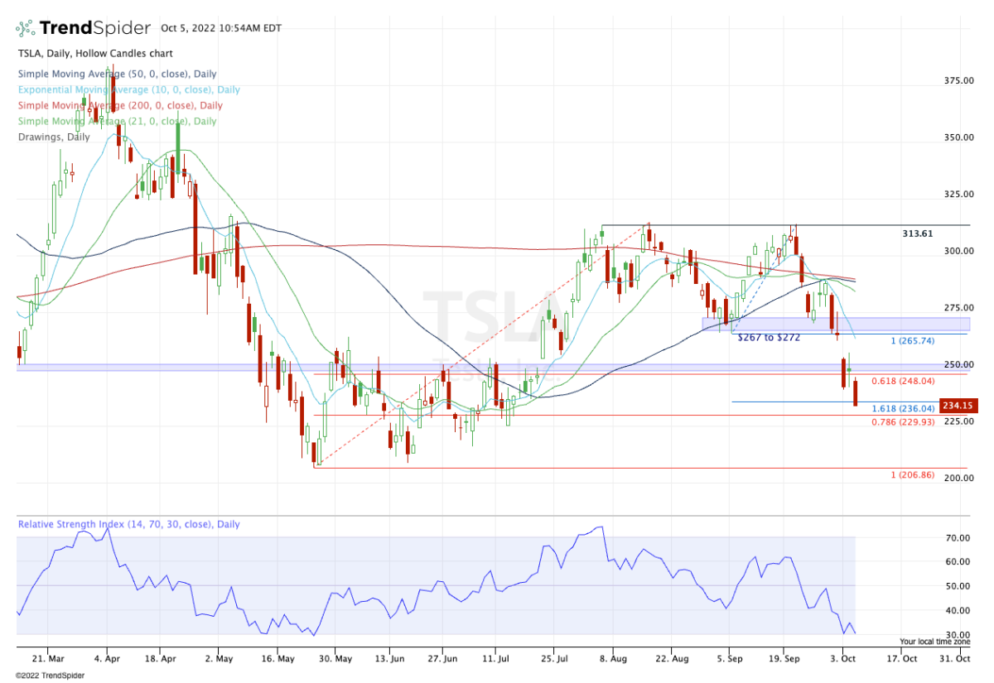Click the red 234.15 current price tag
The width and height of the screenshot is (994, 683).
(x=959, y=406)
